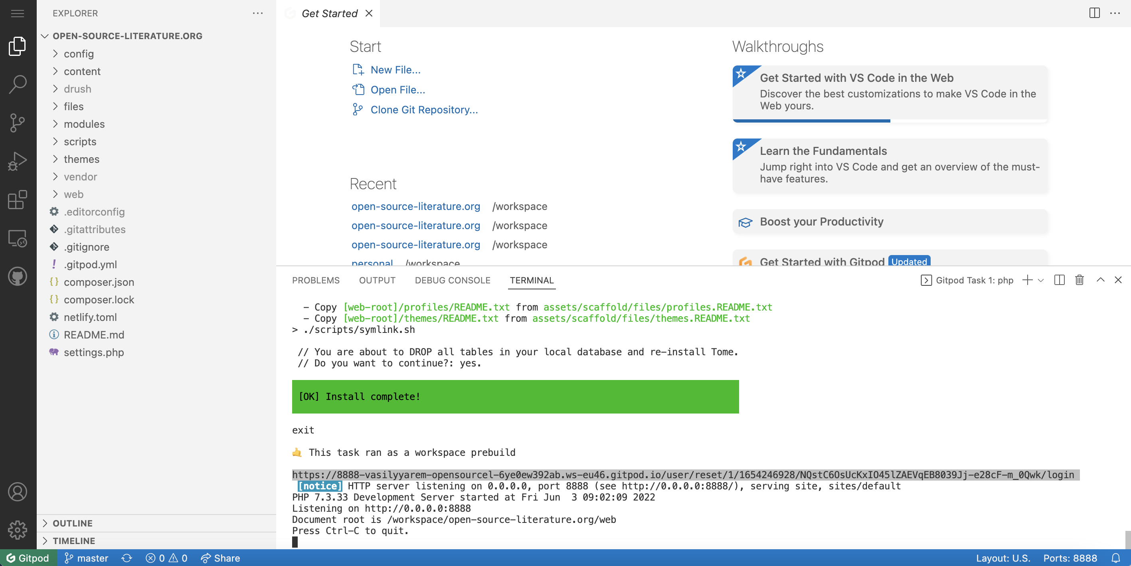Open the terminal launch profile dropdown
The image size is (1131, 566).
click(x=1040, y=280)
